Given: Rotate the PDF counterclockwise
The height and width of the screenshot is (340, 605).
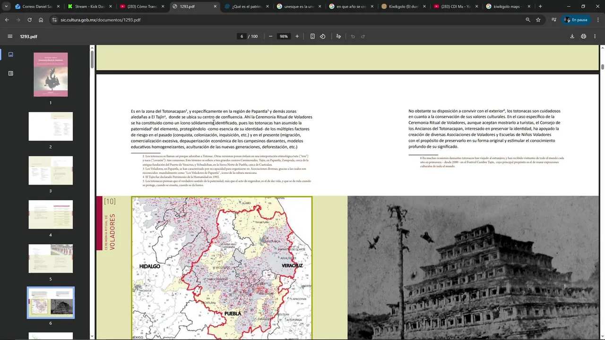Looking at the screenshot, I should coord(323,36).
